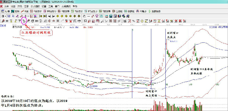Open the P四方形 square chart

37,11
